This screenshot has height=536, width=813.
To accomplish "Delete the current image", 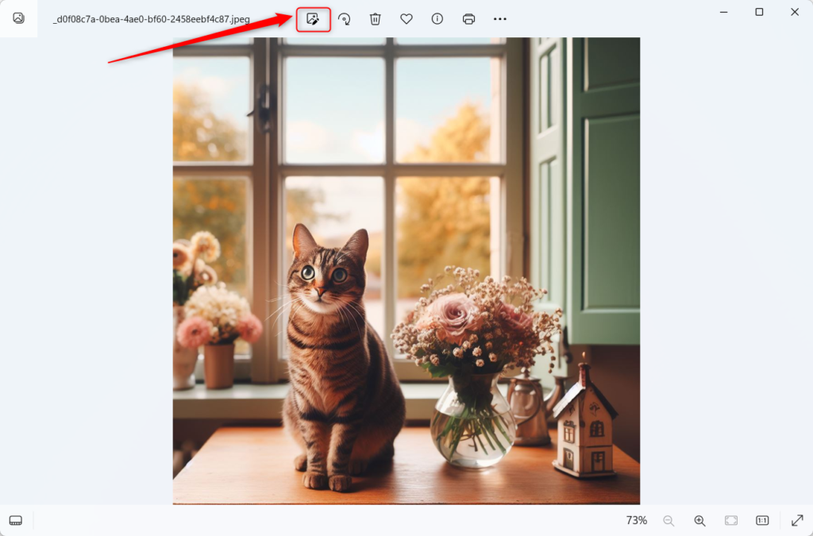I will pyautogui.click(x=375, y=18).
